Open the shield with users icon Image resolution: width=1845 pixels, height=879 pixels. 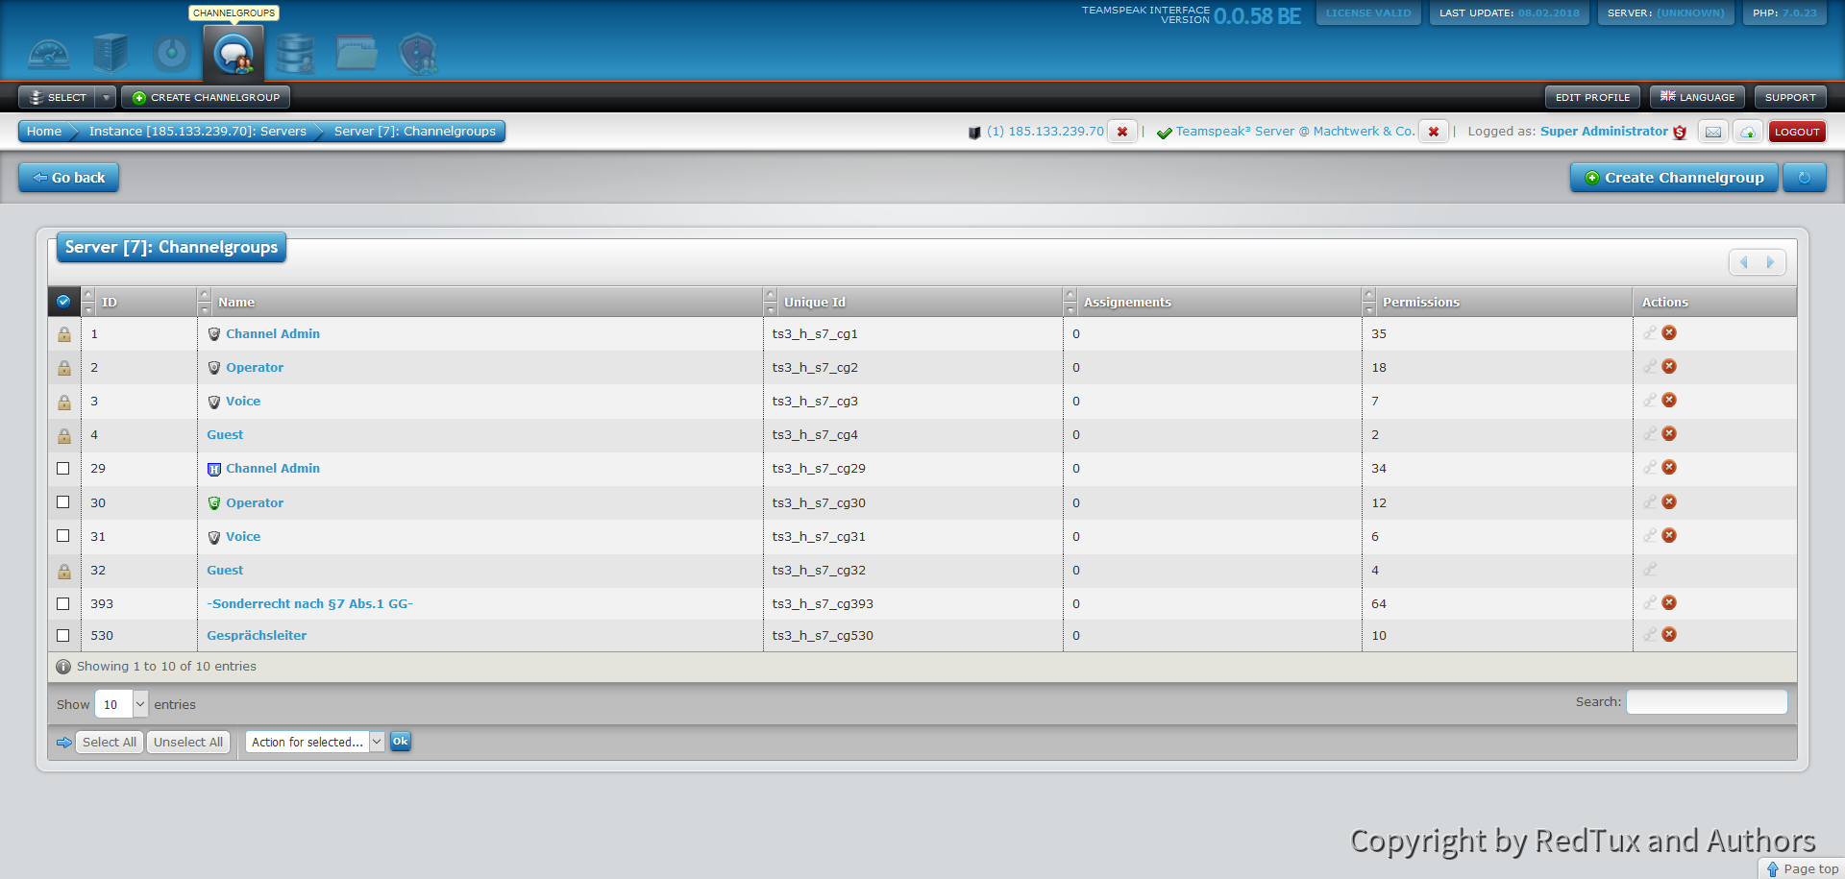(418, 54)
